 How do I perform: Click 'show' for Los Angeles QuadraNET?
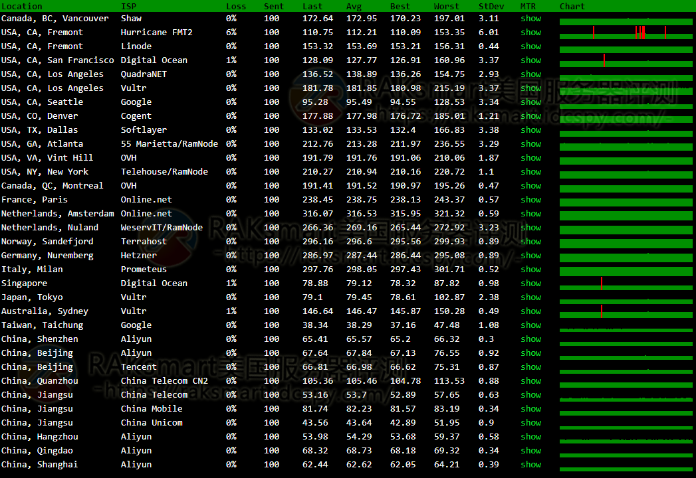coord(530,74)
